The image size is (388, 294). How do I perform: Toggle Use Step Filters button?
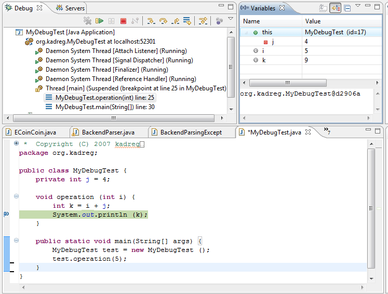pyautogui.click(x=203, y=21)
